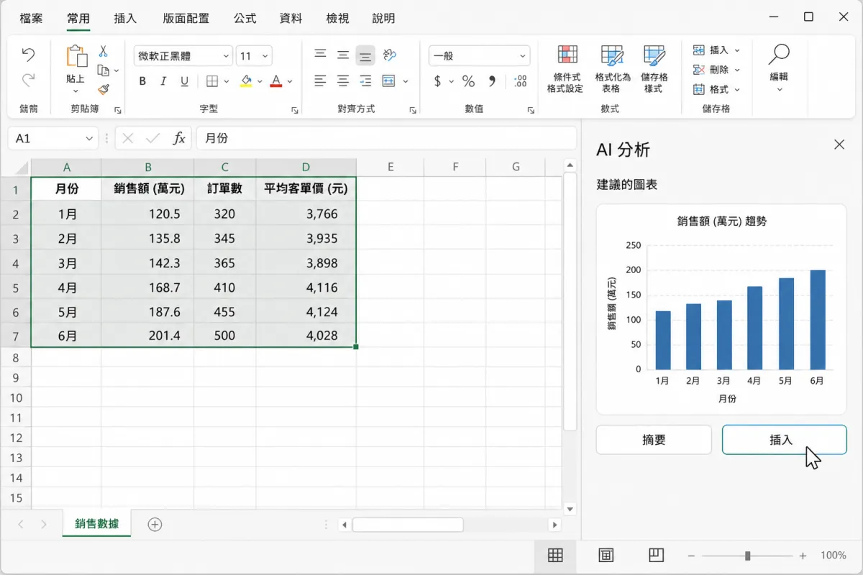The width and height of the screenshot is (863, 575).
Task: Open the font name dropdown 微軟正黑體
Action: (x=183, y=55)
